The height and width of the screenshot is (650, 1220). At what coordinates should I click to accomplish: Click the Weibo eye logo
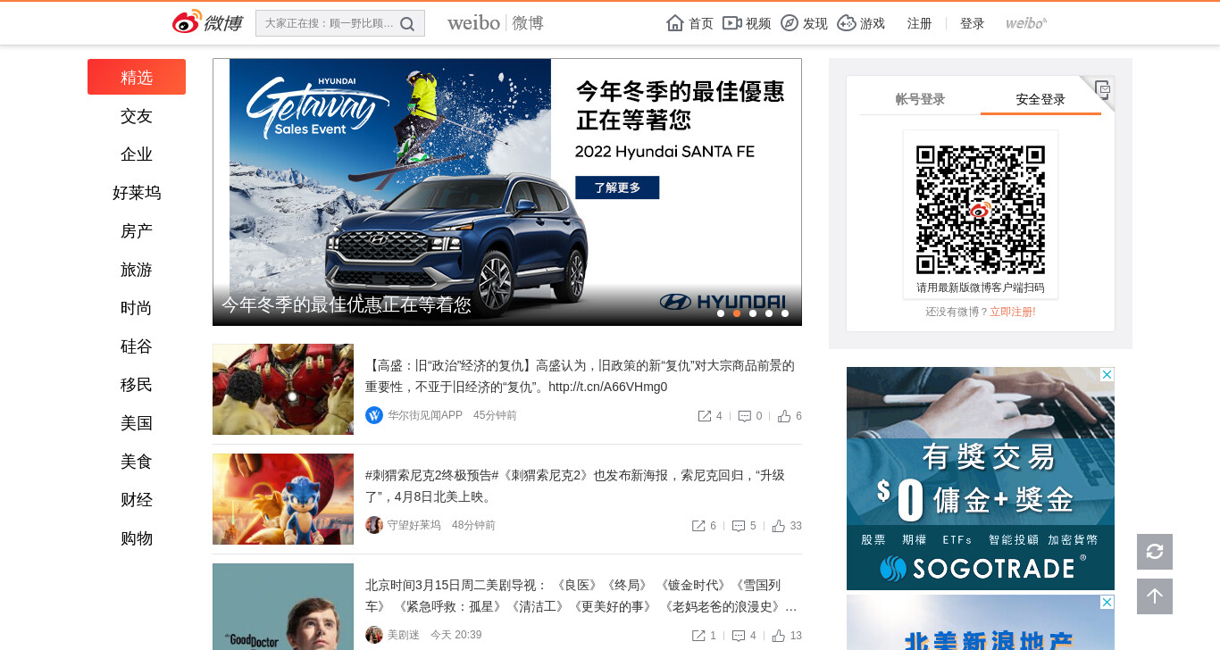coord(187,22)
